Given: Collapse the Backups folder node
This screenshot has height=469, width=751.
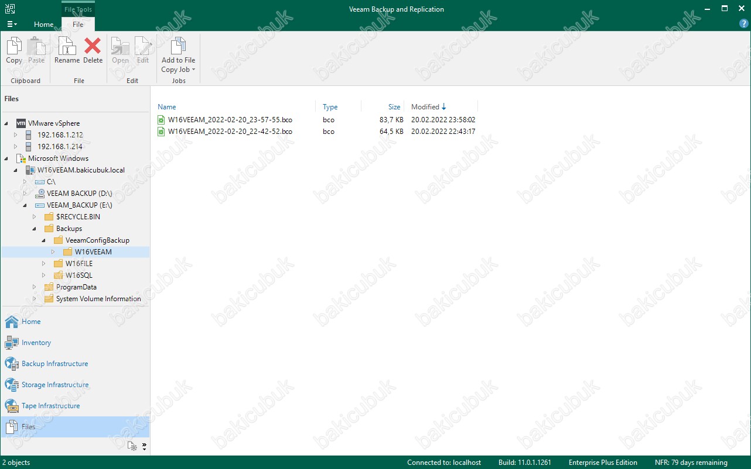Looking at the screenshot, I should tap(35, 229).
